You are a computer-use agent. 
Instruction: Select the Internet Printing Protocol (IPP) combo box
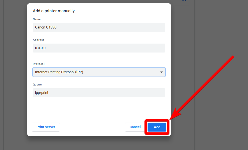(x=95, y=72)
